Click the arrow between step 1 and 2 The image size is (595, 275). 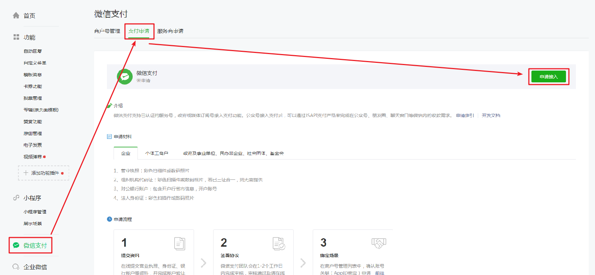coord(204,263)
